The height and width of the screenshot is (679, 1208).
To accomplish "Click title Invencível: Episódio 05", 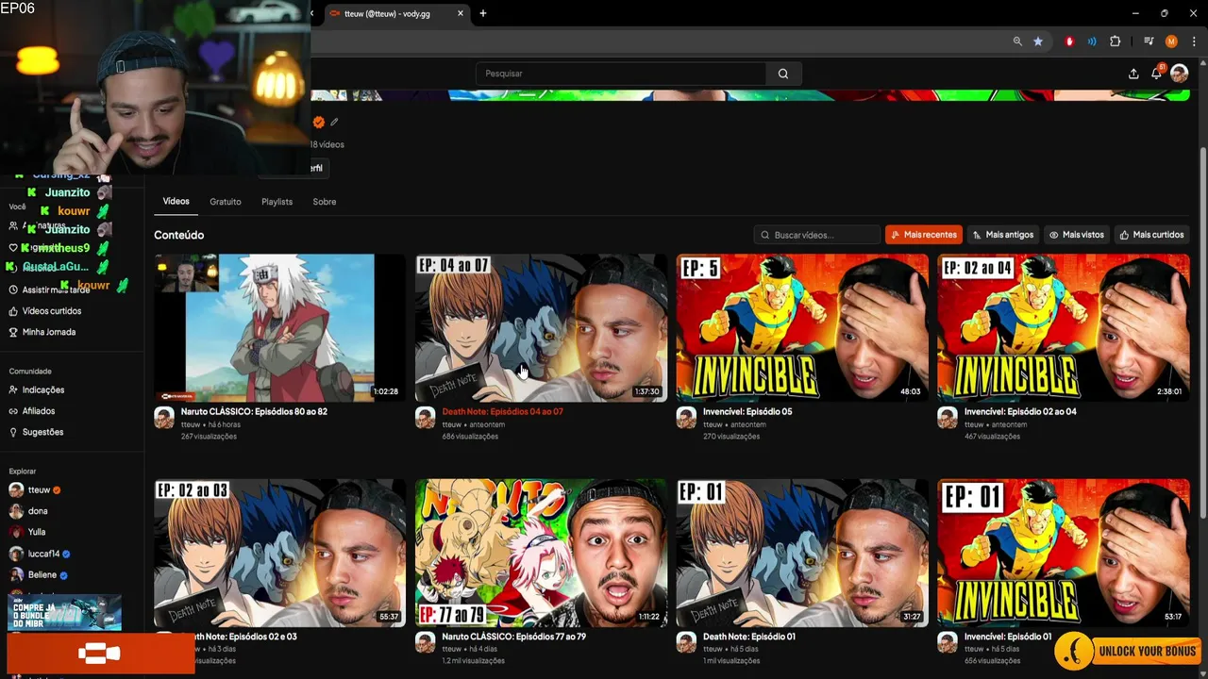I will point(747,412).
